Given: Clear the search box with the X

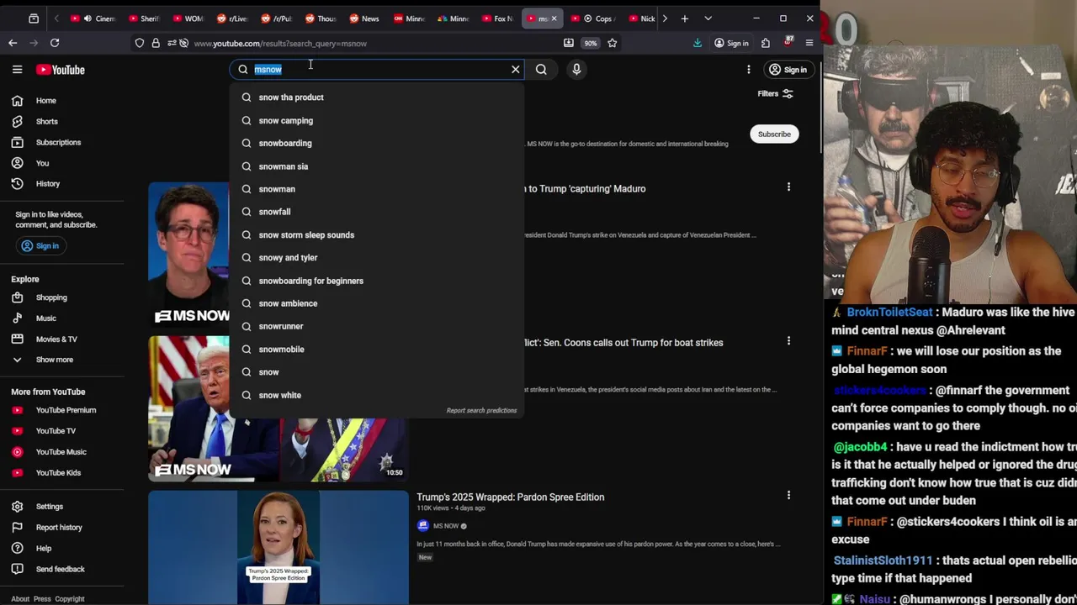Looking at the screenshot, I should pos(516,70).
